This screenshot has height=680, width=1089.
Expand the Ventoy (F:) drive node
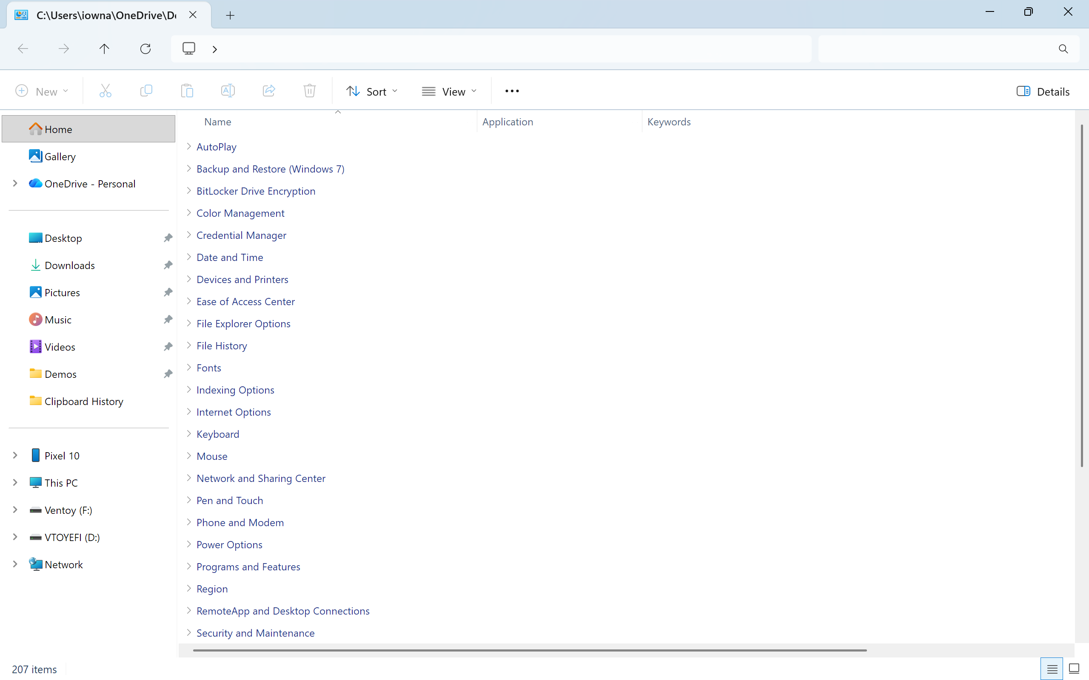pyautogui.click(x=15, y=510)
